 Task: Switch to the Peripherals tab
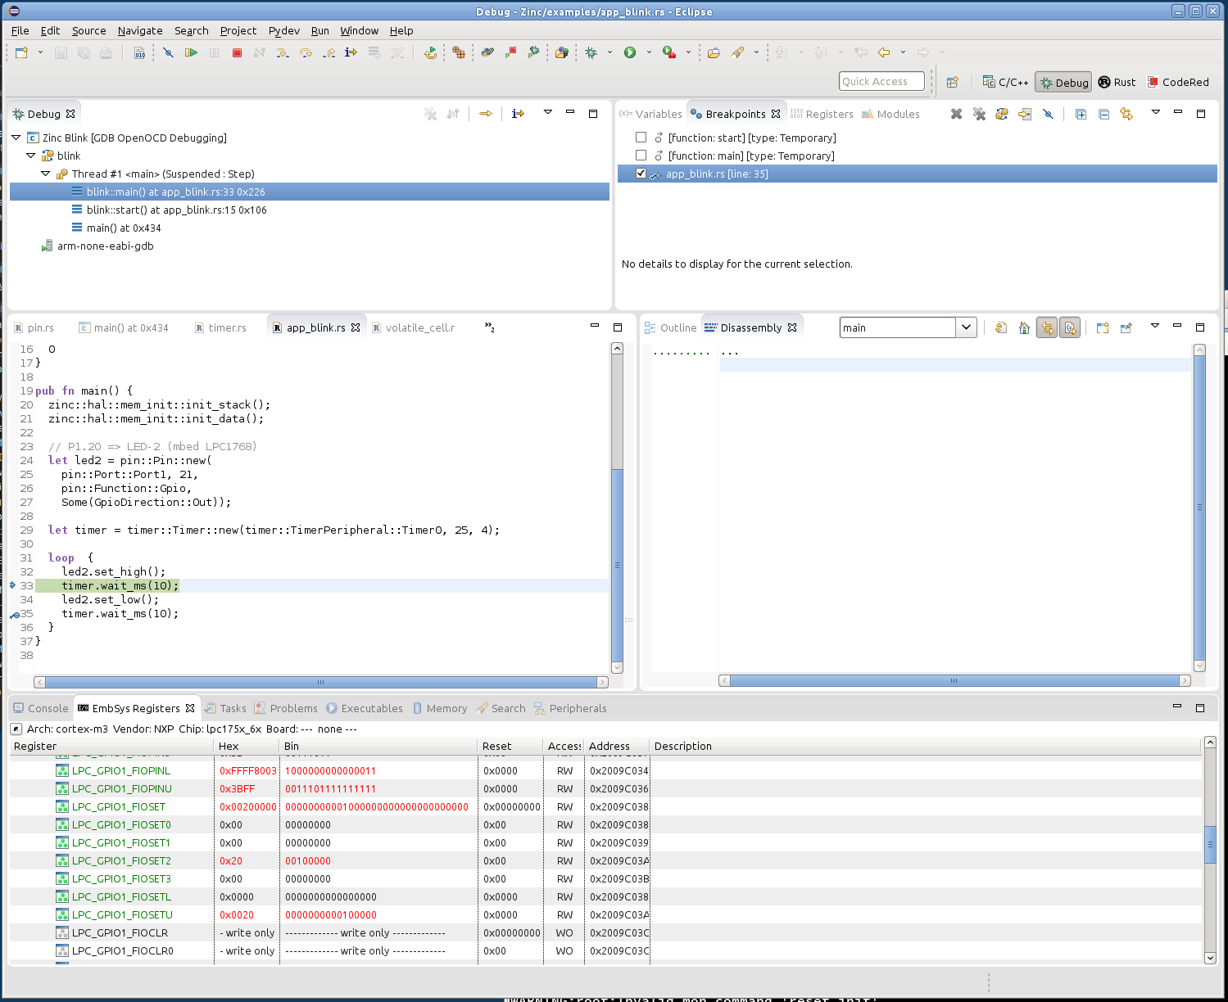pyautogui.click(x=571, y=708)
